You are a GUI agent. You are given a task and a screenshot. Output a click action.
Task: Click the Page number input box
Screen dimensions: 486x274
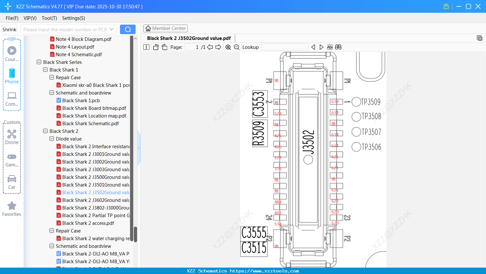192,47
